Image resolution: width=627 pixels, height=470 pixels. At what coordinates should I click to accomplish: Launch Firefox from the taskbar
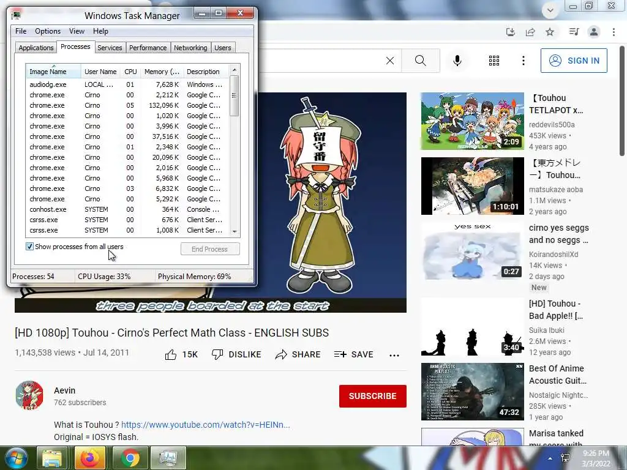pos(90,458)
